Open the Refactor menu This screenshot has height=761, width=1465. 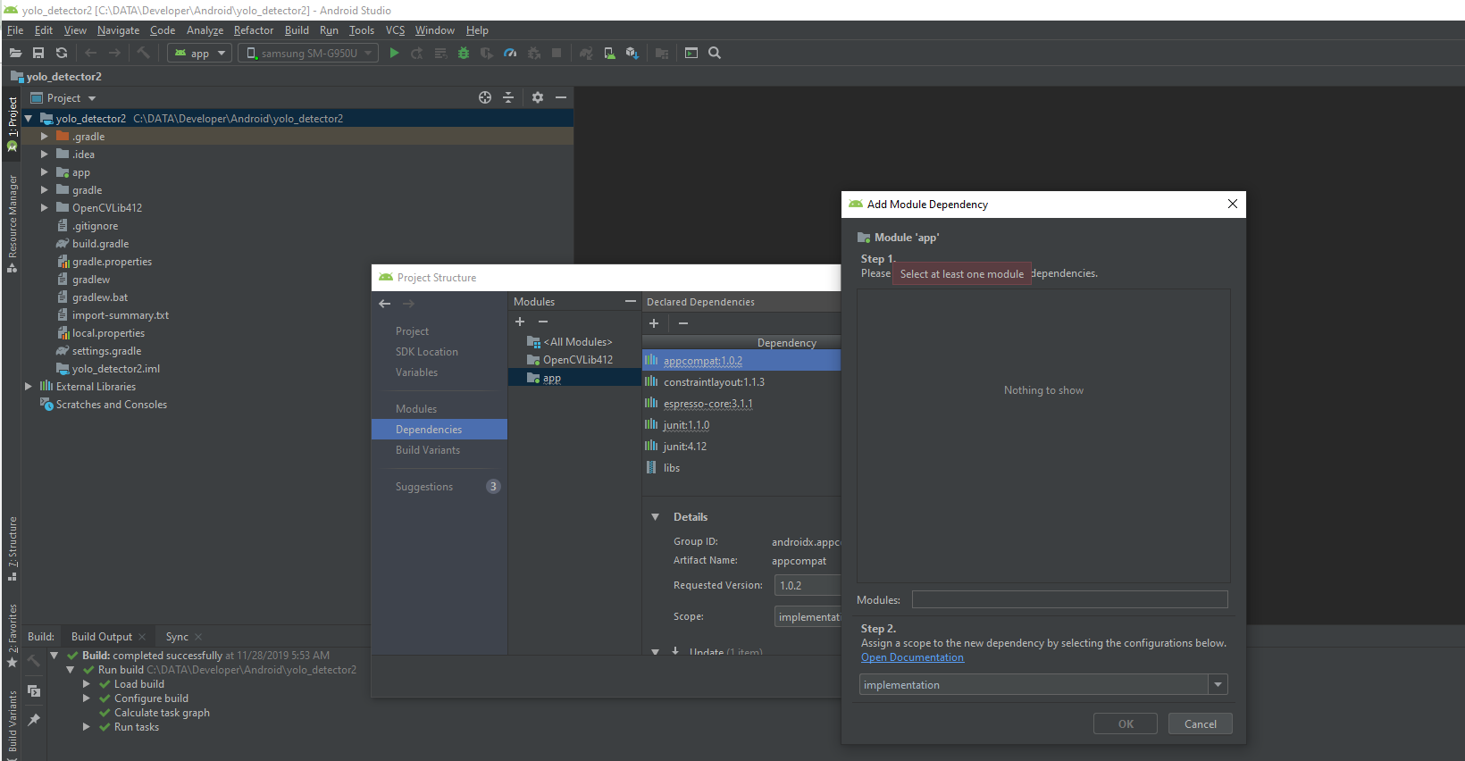point(254,30)
